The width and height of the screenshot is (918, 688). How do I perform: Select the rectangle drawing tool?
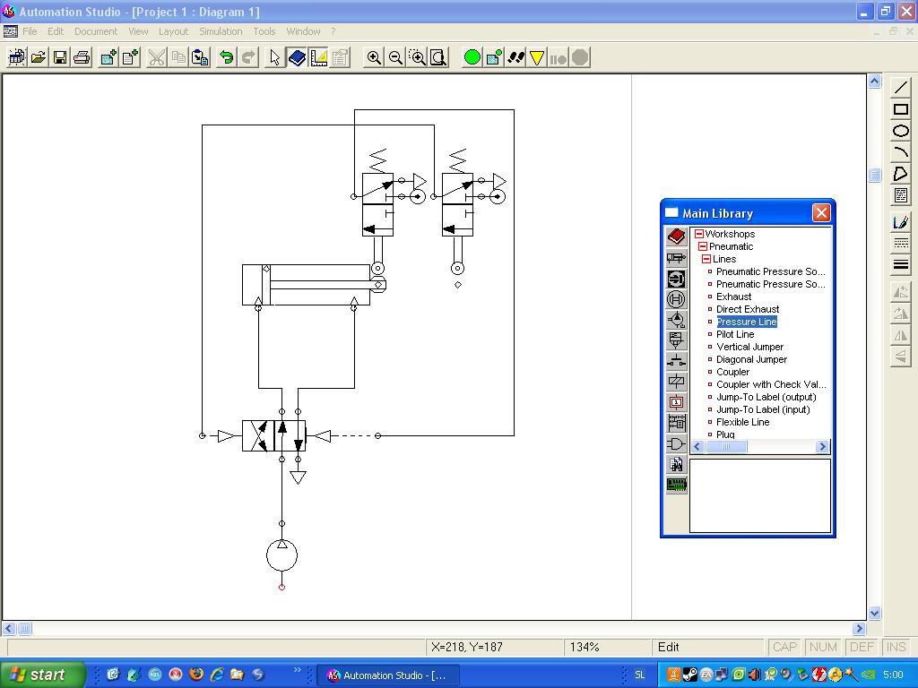[x=900, y=109]
